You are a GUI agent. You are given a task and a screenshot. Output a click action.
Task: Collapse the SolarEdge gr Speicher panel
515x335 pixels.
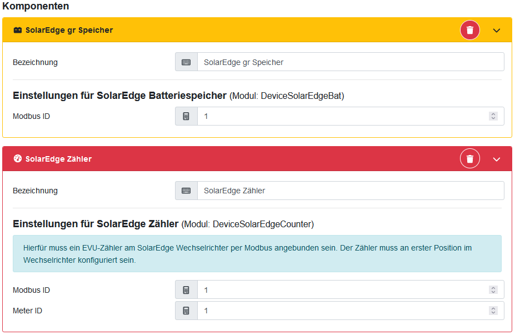[x=496, y=30]
